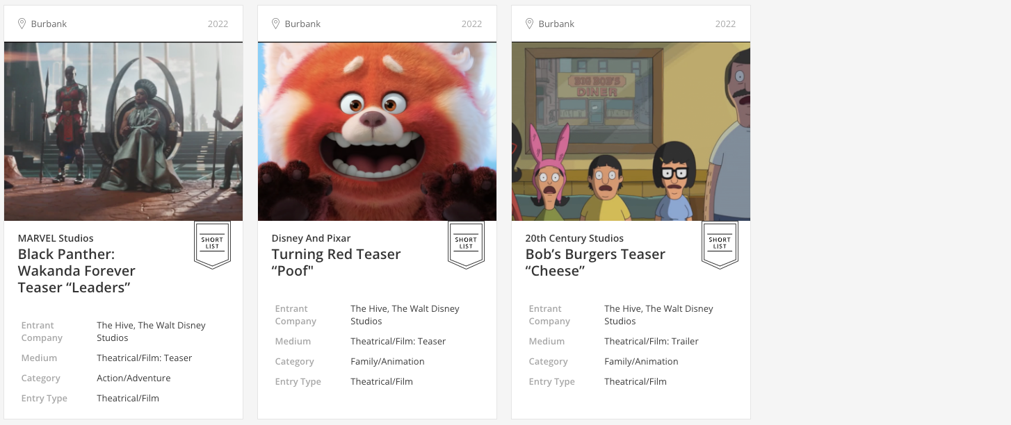
Task: Click Category label on Bob's Burgers card
Action: point(548,362)
